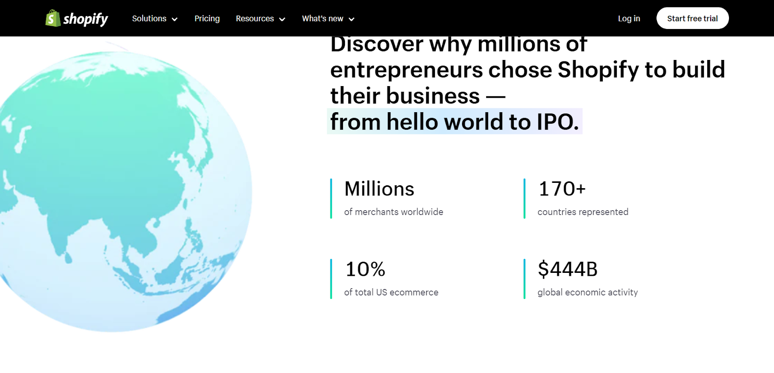Viewport: 774px width, 373px height.
Task: Expand the Resources chevron arrow
Action: 282,19
